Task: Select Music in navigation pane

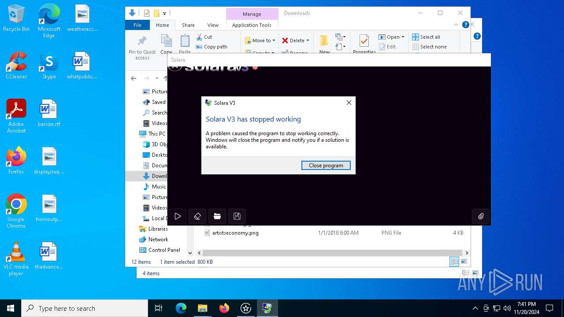Action: 155,187
